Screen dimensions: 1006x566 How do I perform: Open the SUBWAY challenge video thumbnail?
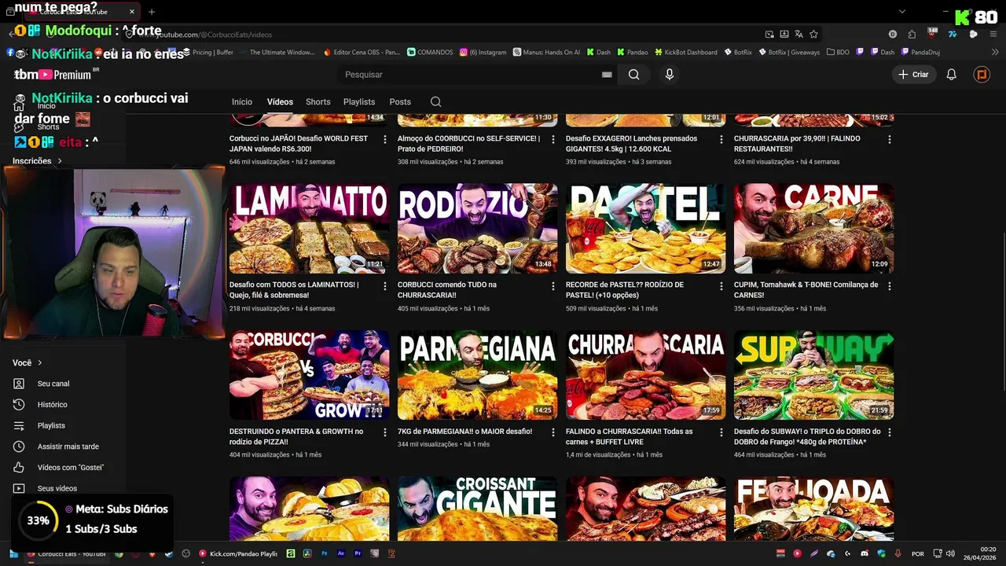813,375
